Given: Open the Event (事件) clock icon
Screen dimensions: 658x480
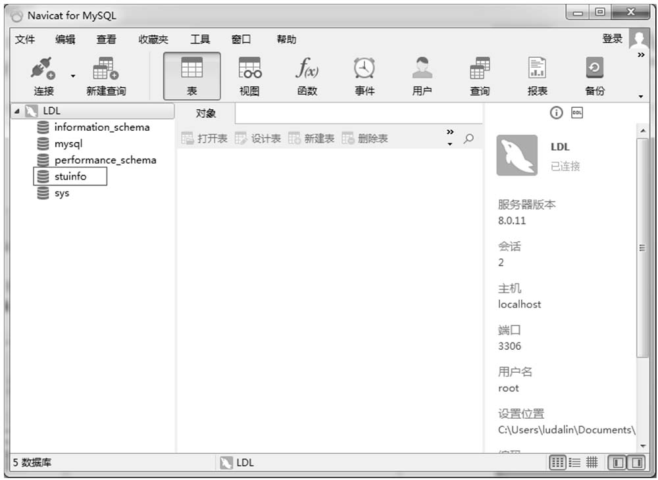Looking at the screenshot, I should [365, 68].
